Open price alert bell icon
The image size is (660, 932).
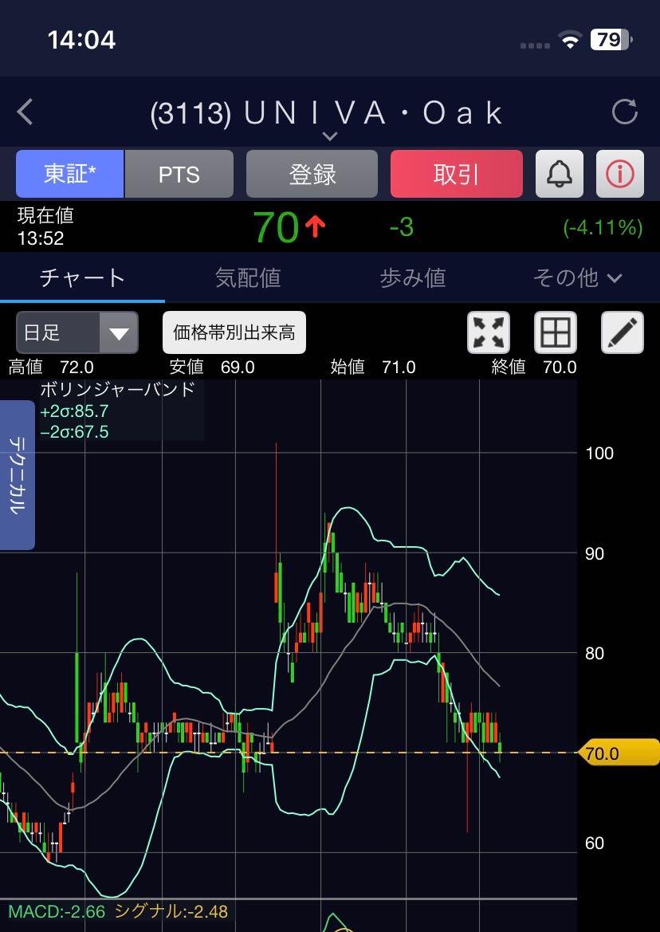coord(559,174)
